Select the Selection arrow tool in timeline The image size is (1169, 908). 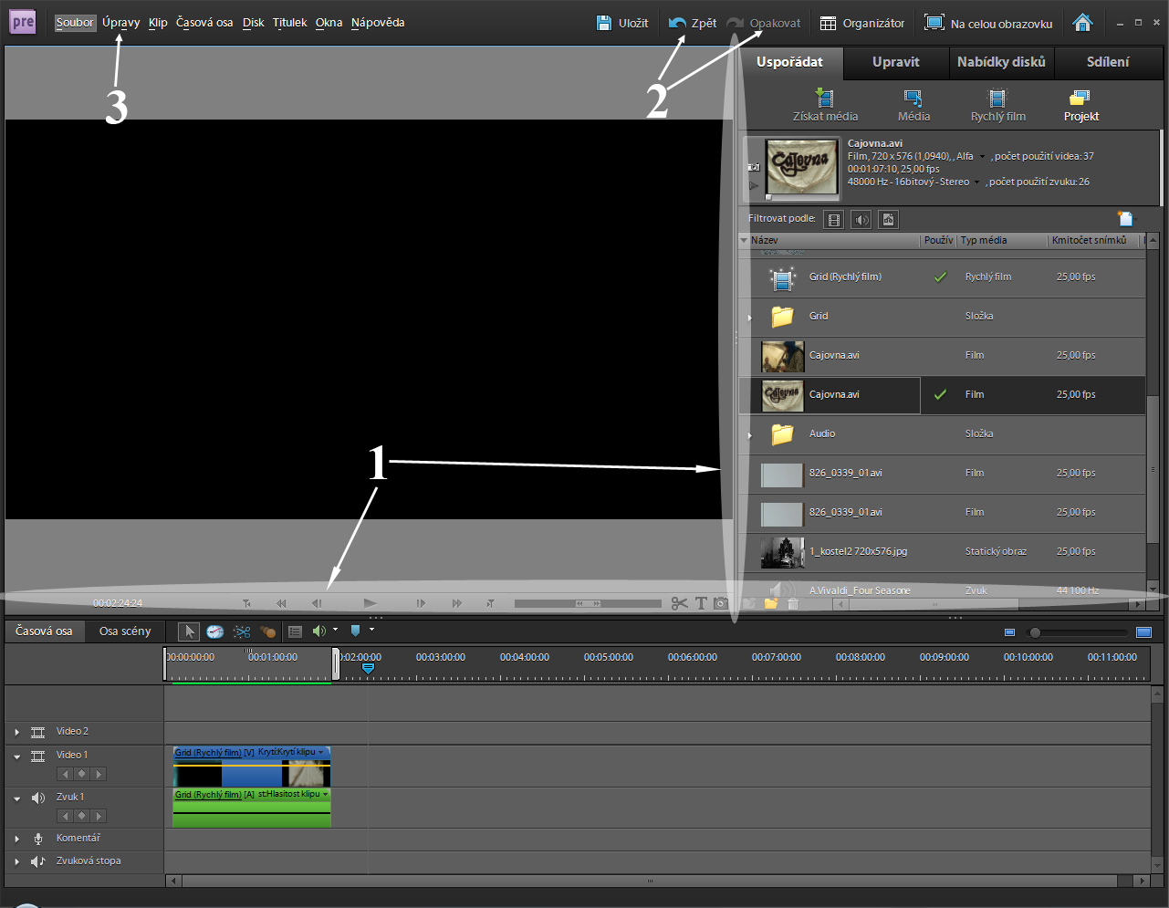pyautogui.click(x=189, y=631)
